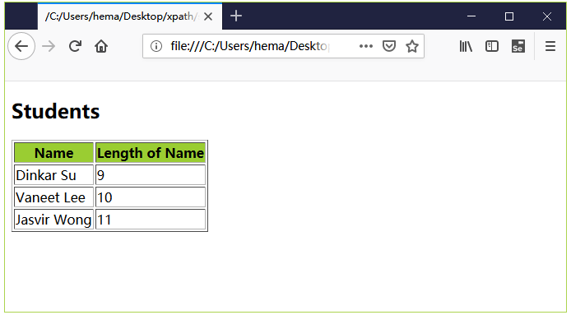
Task: Show site information icon in address bar
Action: tap(156, 46)
